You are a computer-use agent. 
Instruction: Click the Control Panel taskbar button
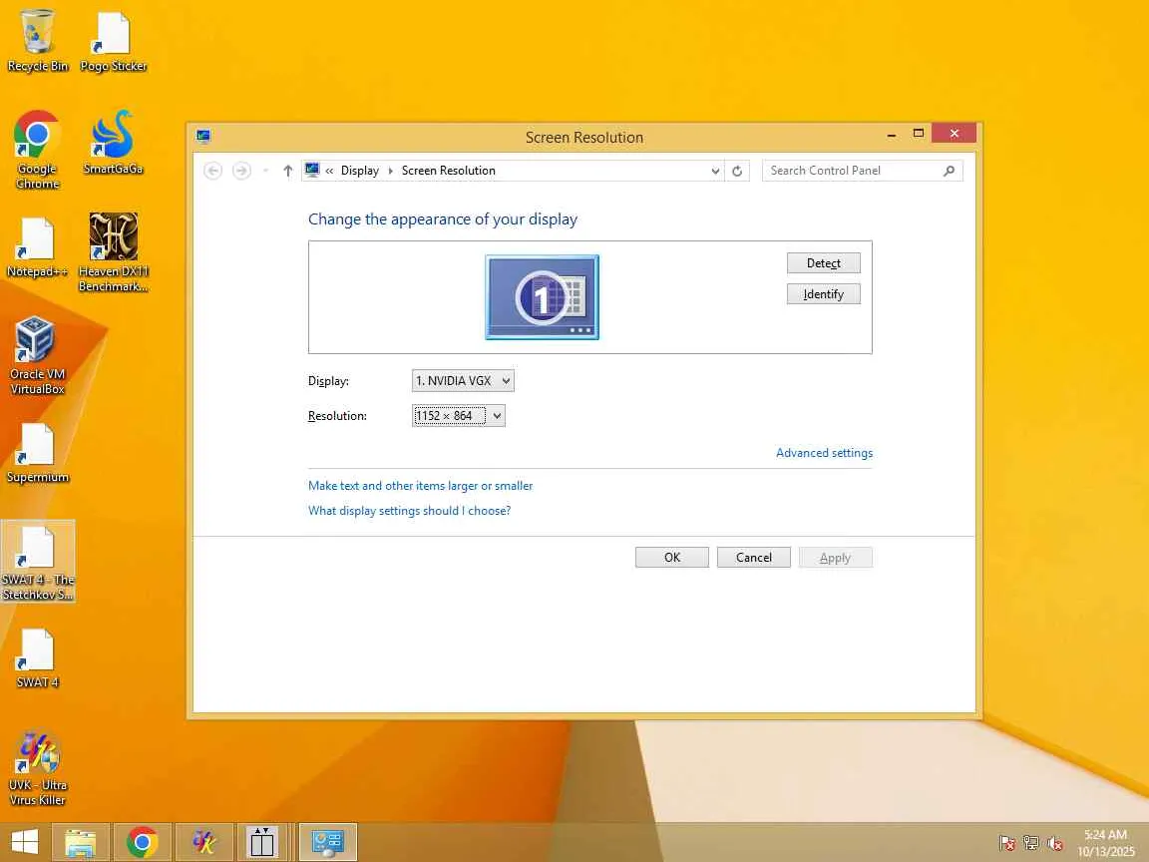pyautogui.click(x=327, y=842)
